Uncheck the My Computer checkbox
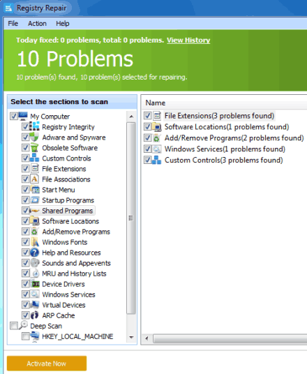Image resolution: width=307 pixels, height=374 pixels. coord(13,116)
